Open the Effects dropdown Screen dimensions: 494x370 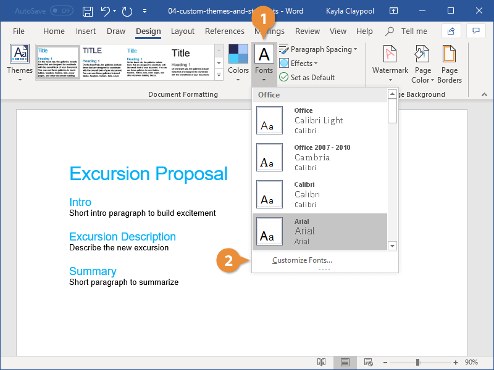pyautogui.click(x=298, y=64)
